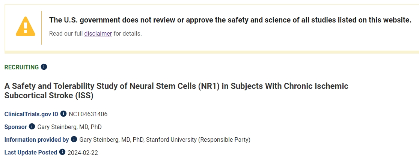This screenshot has height=159, width=419.
Task: Click the 2024-02-22 last update date
Action: click(83, 153)
